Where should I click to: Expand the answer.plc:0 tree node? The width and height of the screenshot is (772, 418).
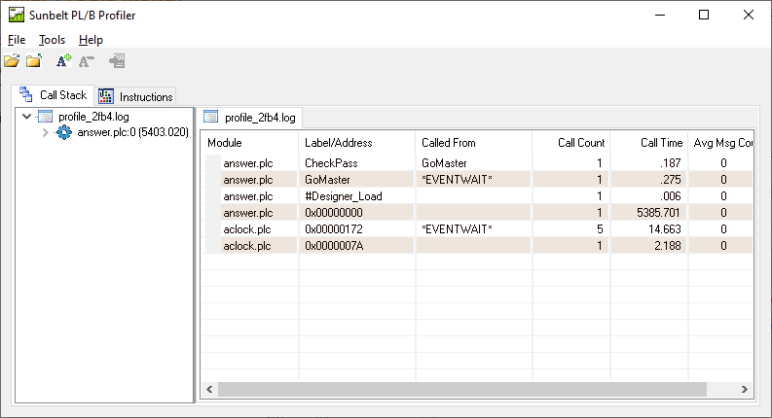coord(45,132)
